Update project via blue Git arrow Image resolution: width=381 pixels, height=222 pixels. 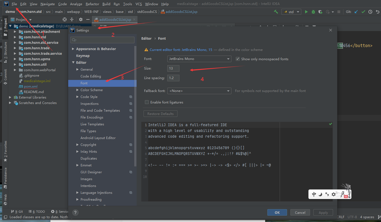pos(356,12)
